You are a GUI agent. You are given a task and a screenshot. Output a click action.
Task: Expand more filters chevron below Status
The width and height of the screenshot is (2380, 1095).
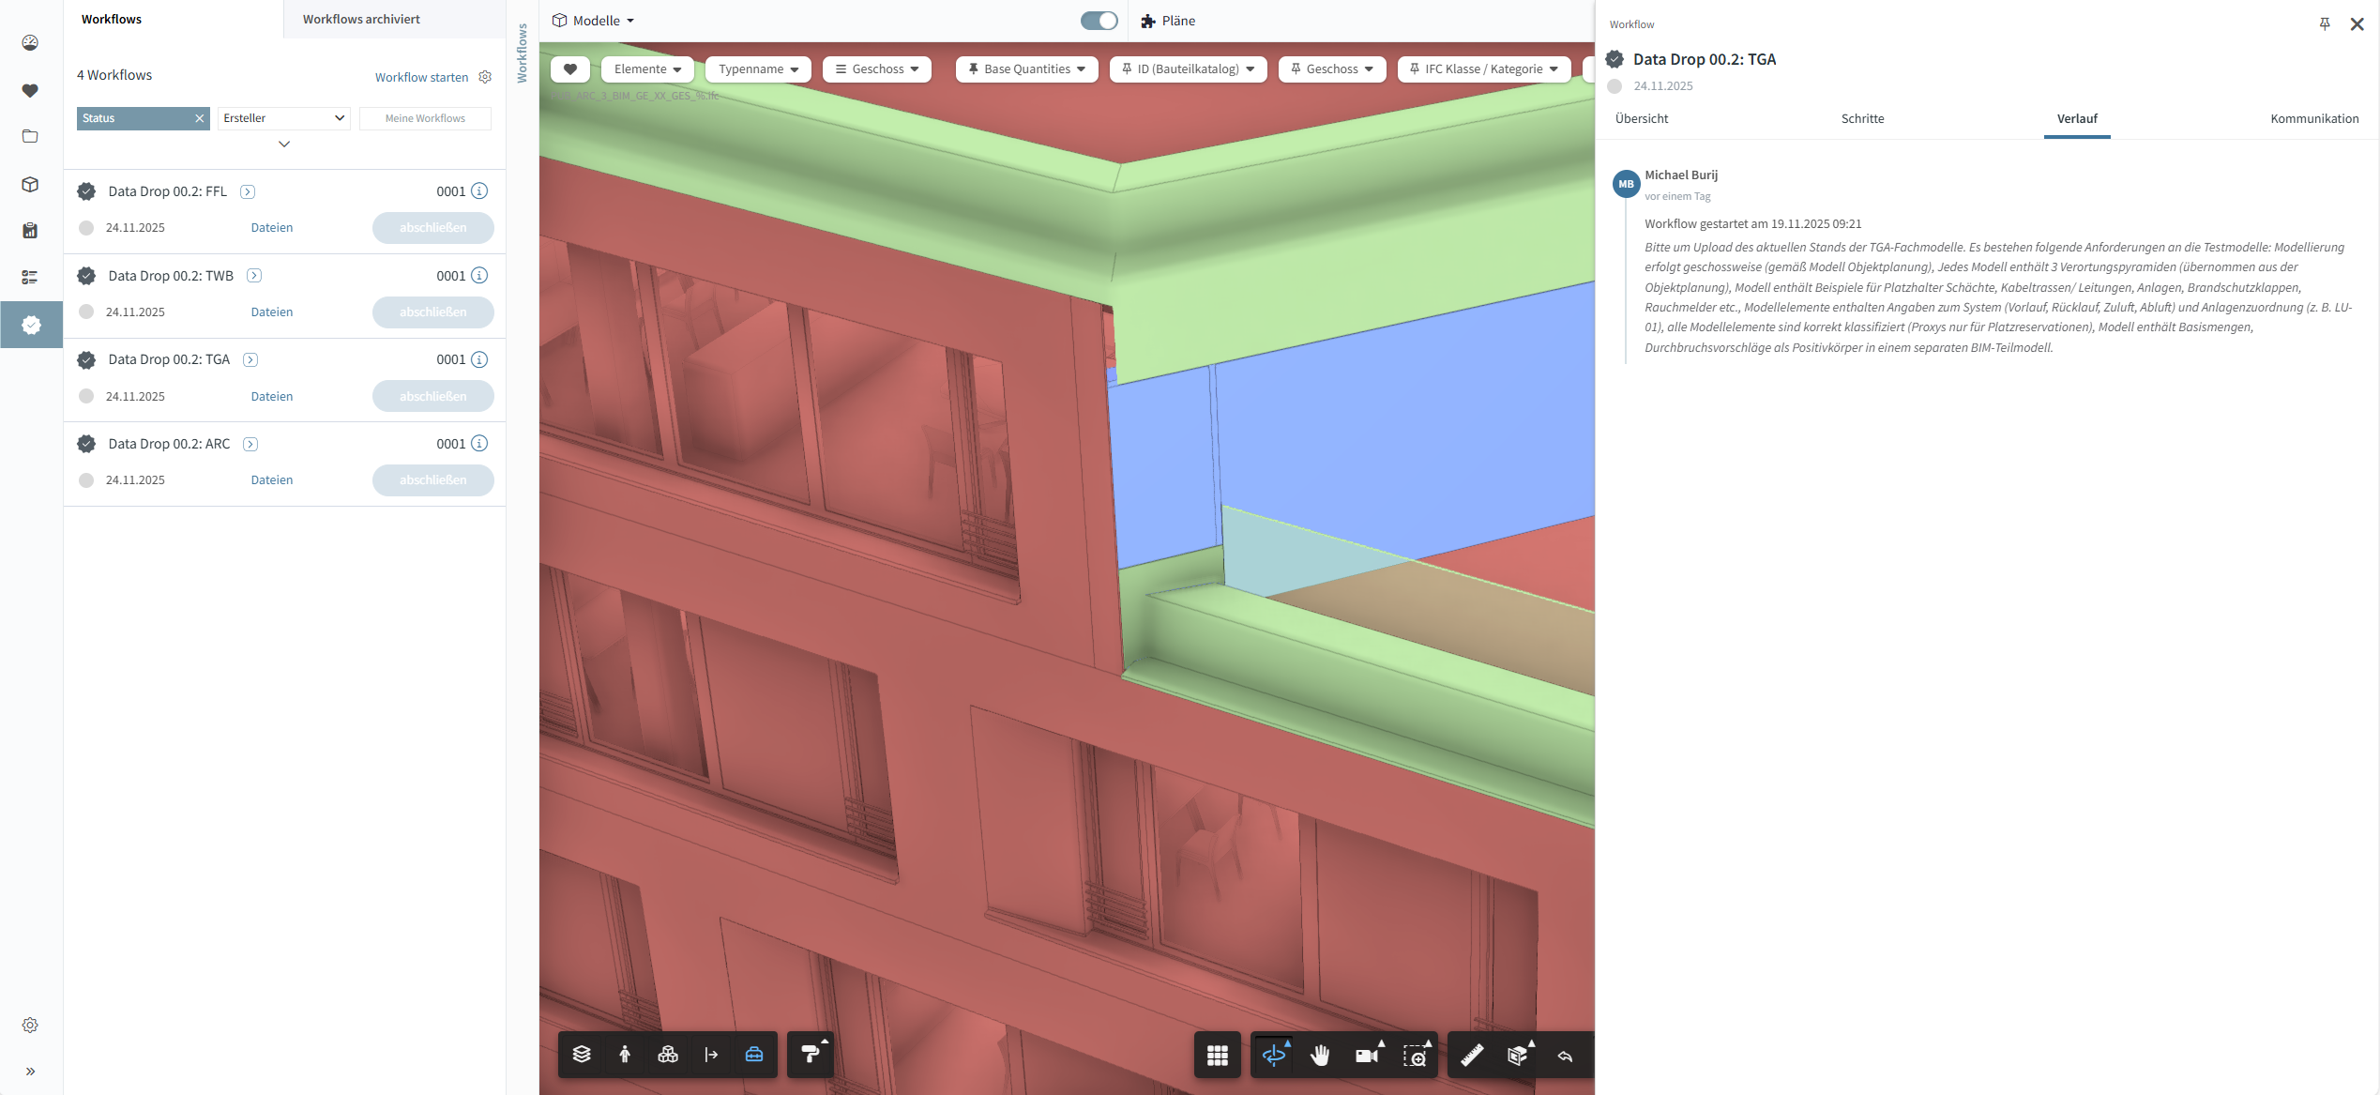(x=284, y=144)
